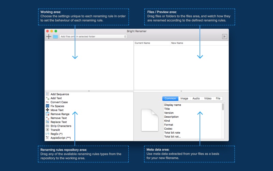273x171 pixels.
Task: Close the Bright Renamer window
Action: [47, 31]
